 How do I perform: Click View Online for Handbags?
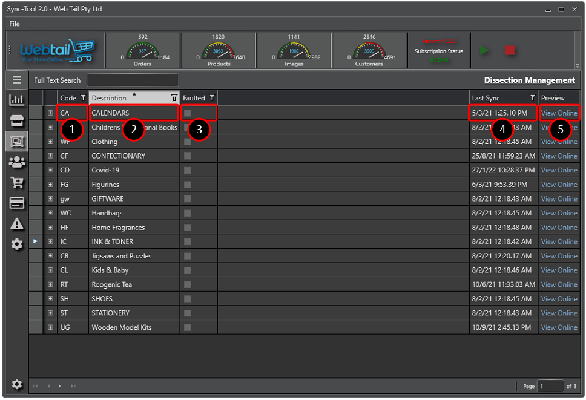(x=559, y=213)
